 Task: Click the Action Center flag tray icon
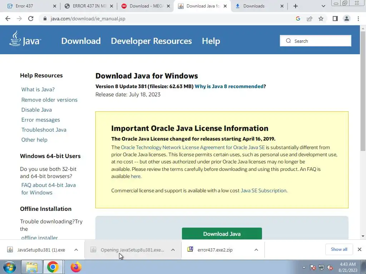313,267
